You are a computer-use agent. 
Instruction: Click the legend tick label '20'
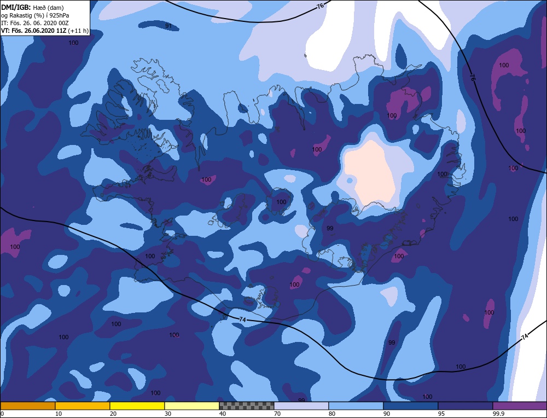[x=113, y=414]
